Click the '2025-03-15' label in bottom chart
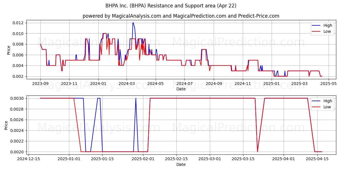The height and width of the screenshot is (171, 342). point(243,159)
